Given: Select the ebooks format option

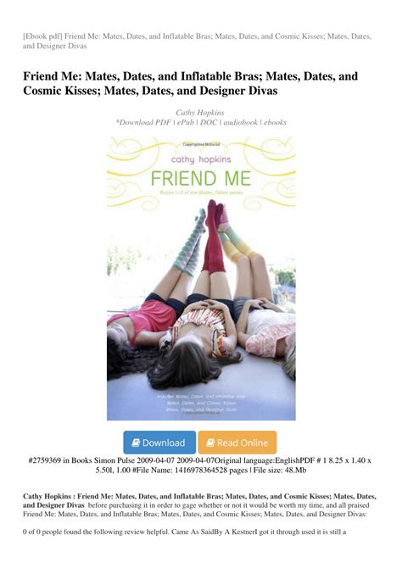Looking at the screenshot, I should click(x=275, y=122).
